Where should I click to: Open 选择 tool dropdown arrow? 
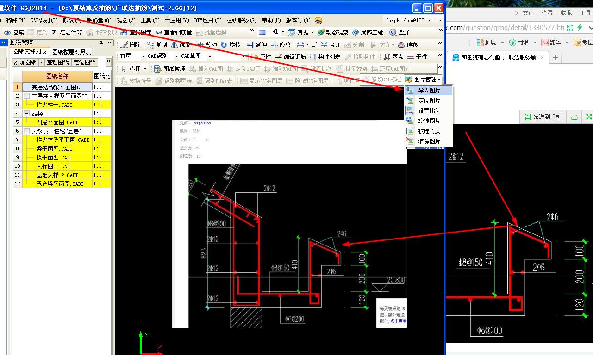(145, 69)
